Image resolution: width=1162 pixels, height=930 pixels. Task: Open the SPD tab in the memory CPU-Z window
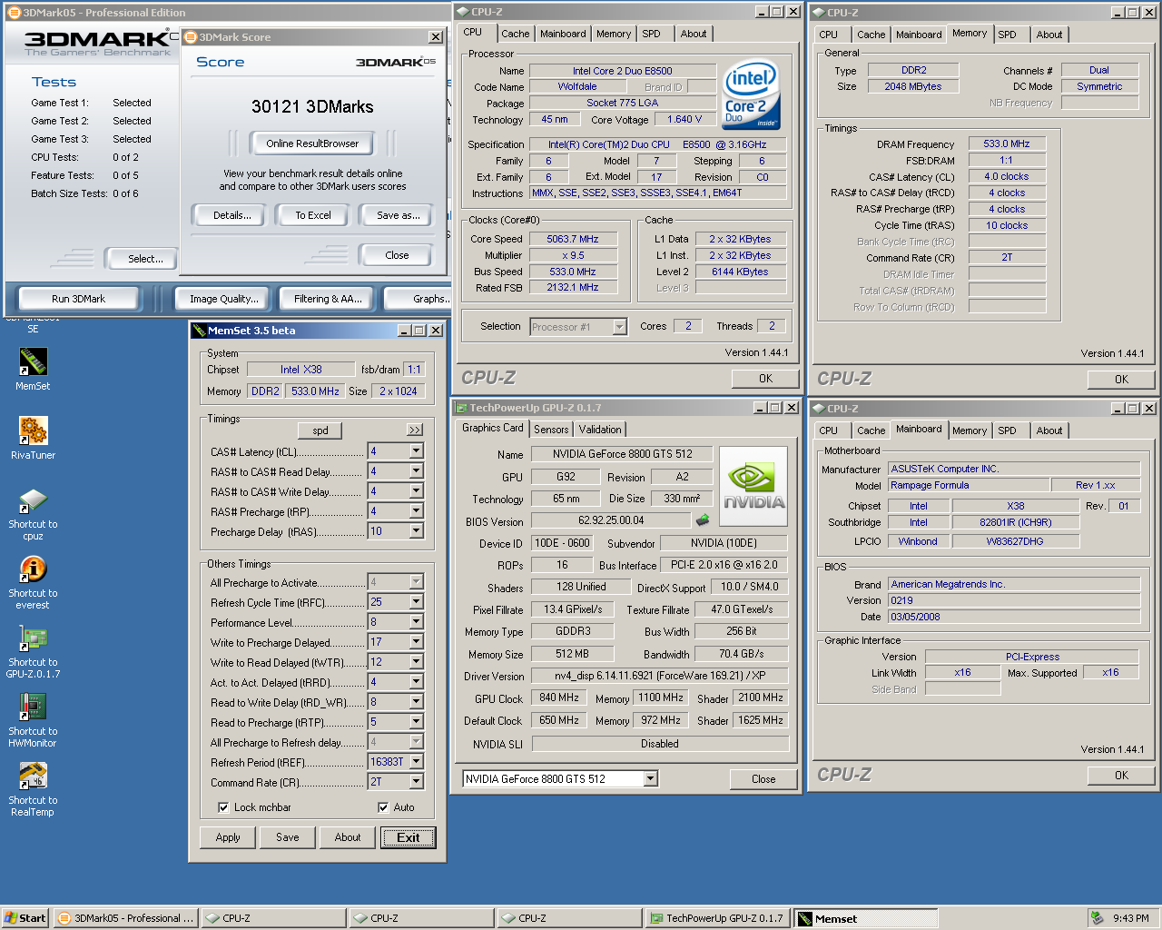click(1007, 35)
